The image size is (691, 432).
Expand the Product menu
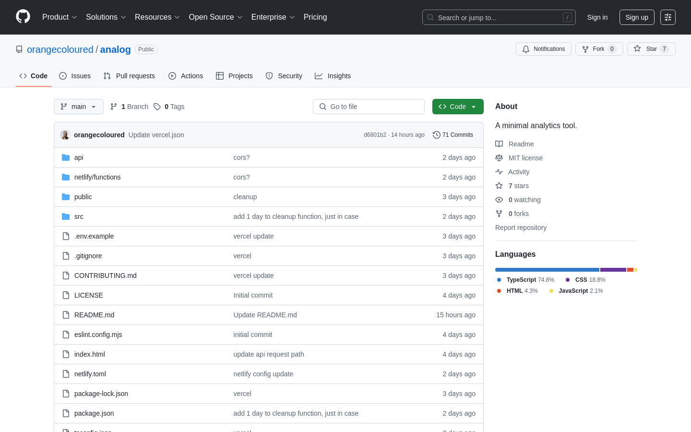(60, 17)
